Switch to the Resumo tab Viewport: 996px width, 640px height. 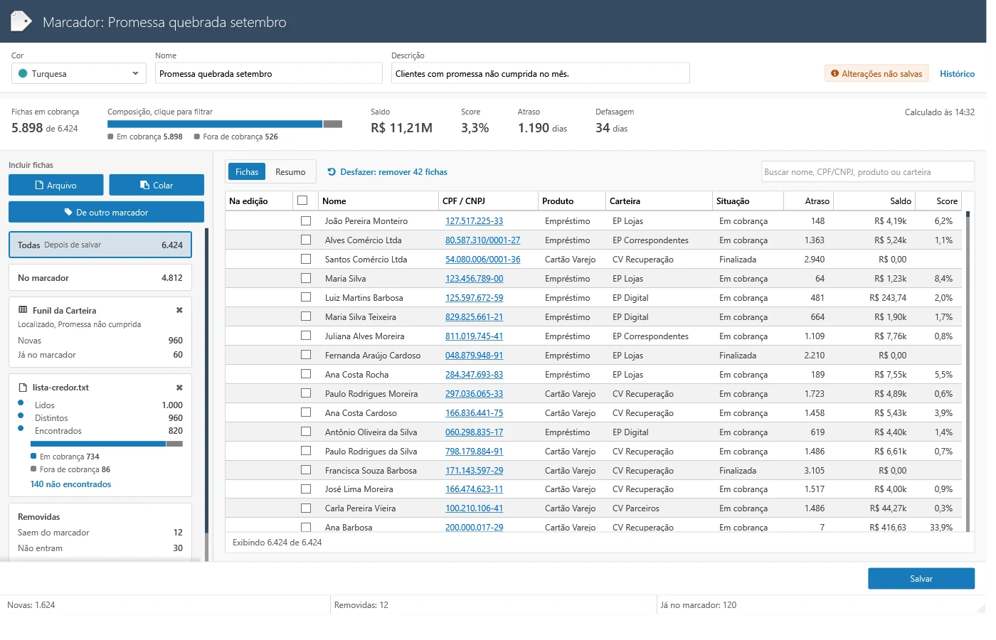tap(290, 172)
